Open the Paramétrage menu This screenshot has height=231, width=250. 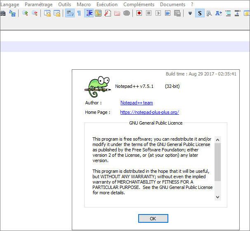39,5
